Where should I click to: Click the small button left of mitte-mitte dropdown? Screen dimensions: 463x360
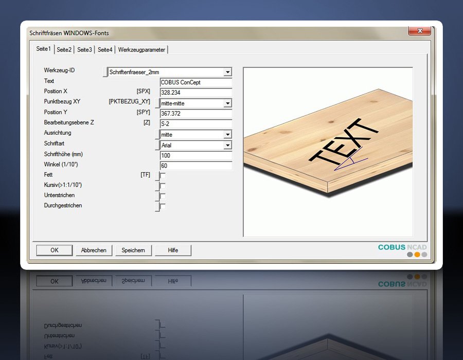point(157,103)
